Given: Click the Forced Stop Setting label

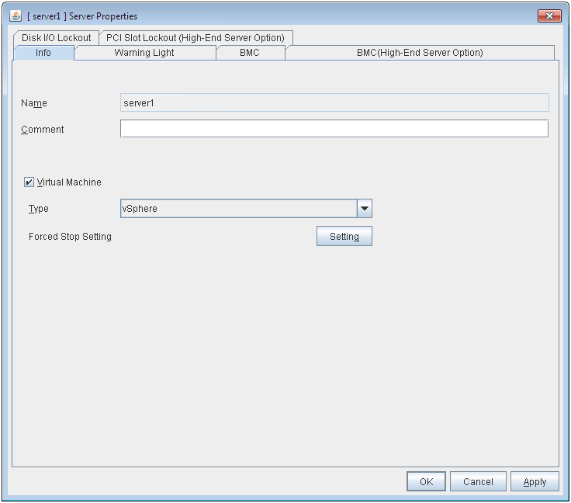Looking at the screenshot, I should (x=70, y=237).
